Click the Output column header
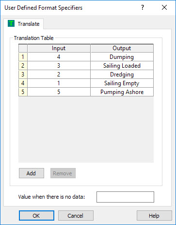Viewport: 176px width, 225px height. point(122,48)
